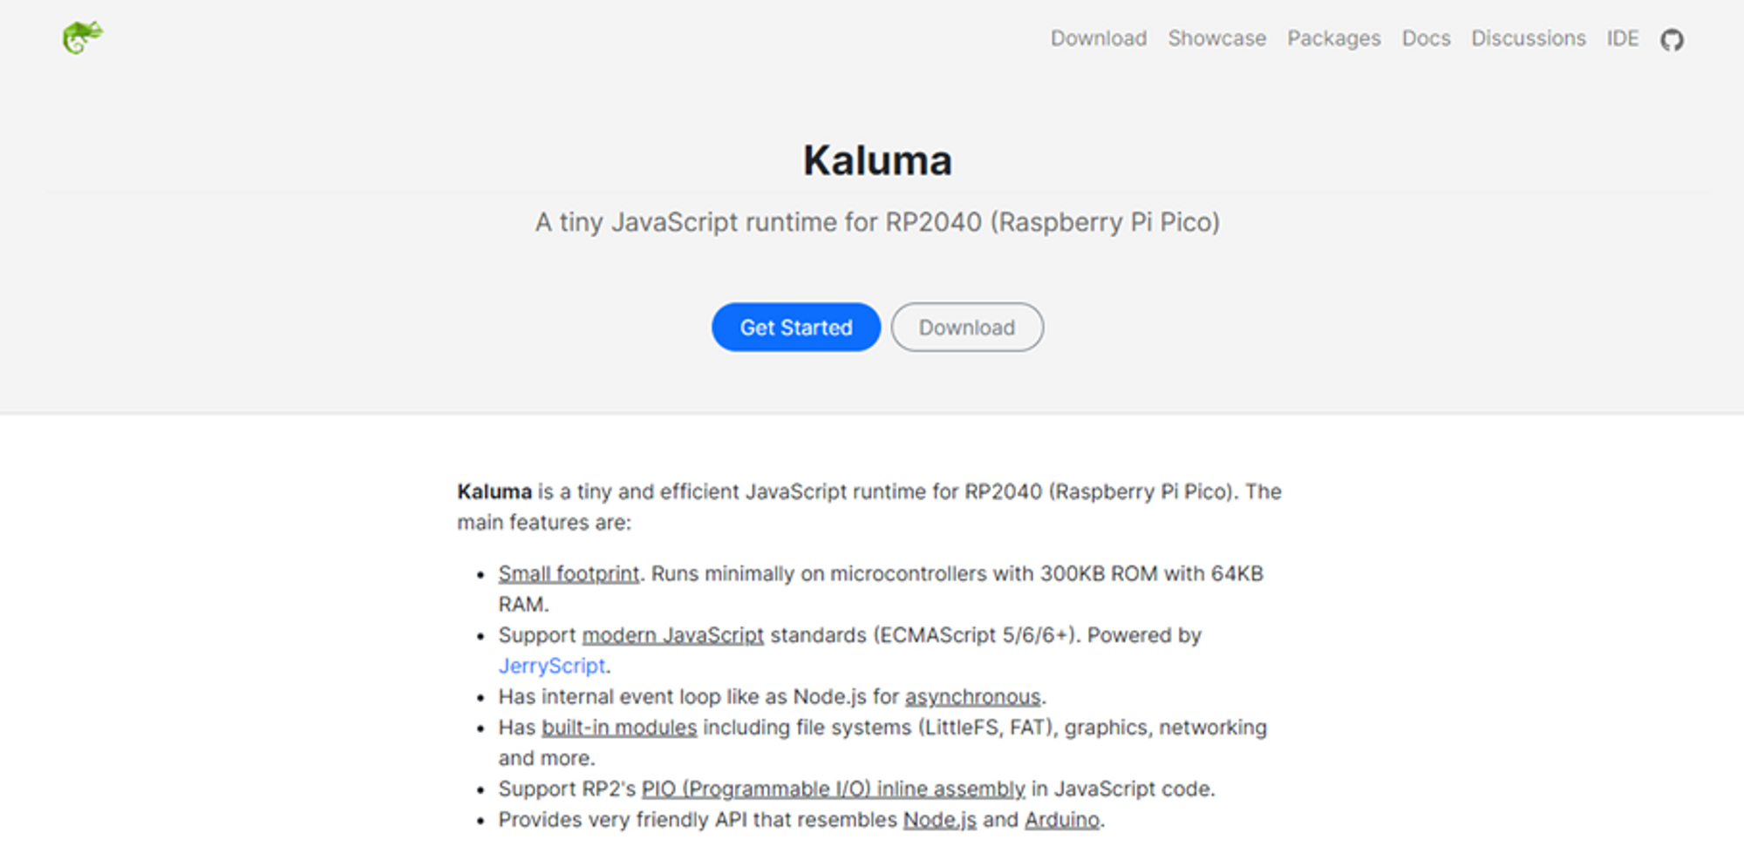Open the Download navigation menu item
This screenshot has width=1744, height=853.
[x=1099, y=38]
